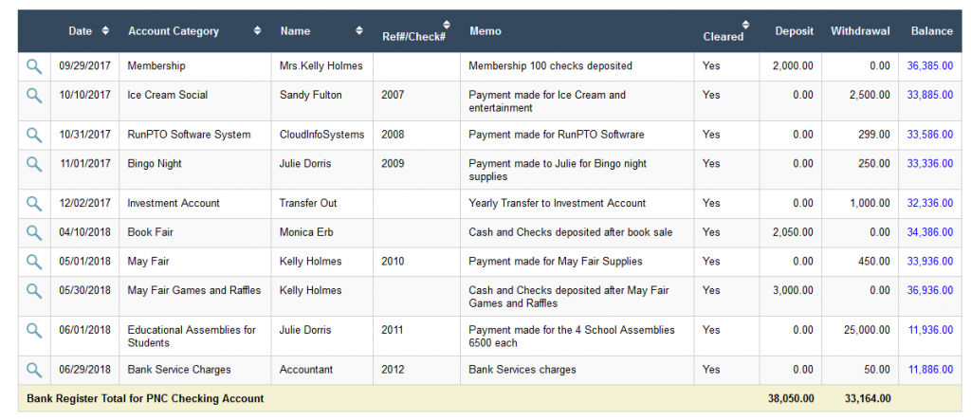Click check number 2007
971x420 pixels.
point(393,95)
